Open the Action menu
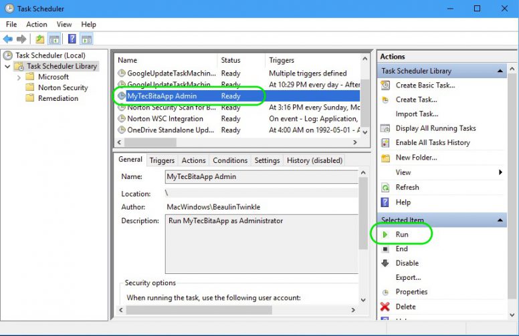This screenshot has height=336, width=519. click(x=37, y=25)
